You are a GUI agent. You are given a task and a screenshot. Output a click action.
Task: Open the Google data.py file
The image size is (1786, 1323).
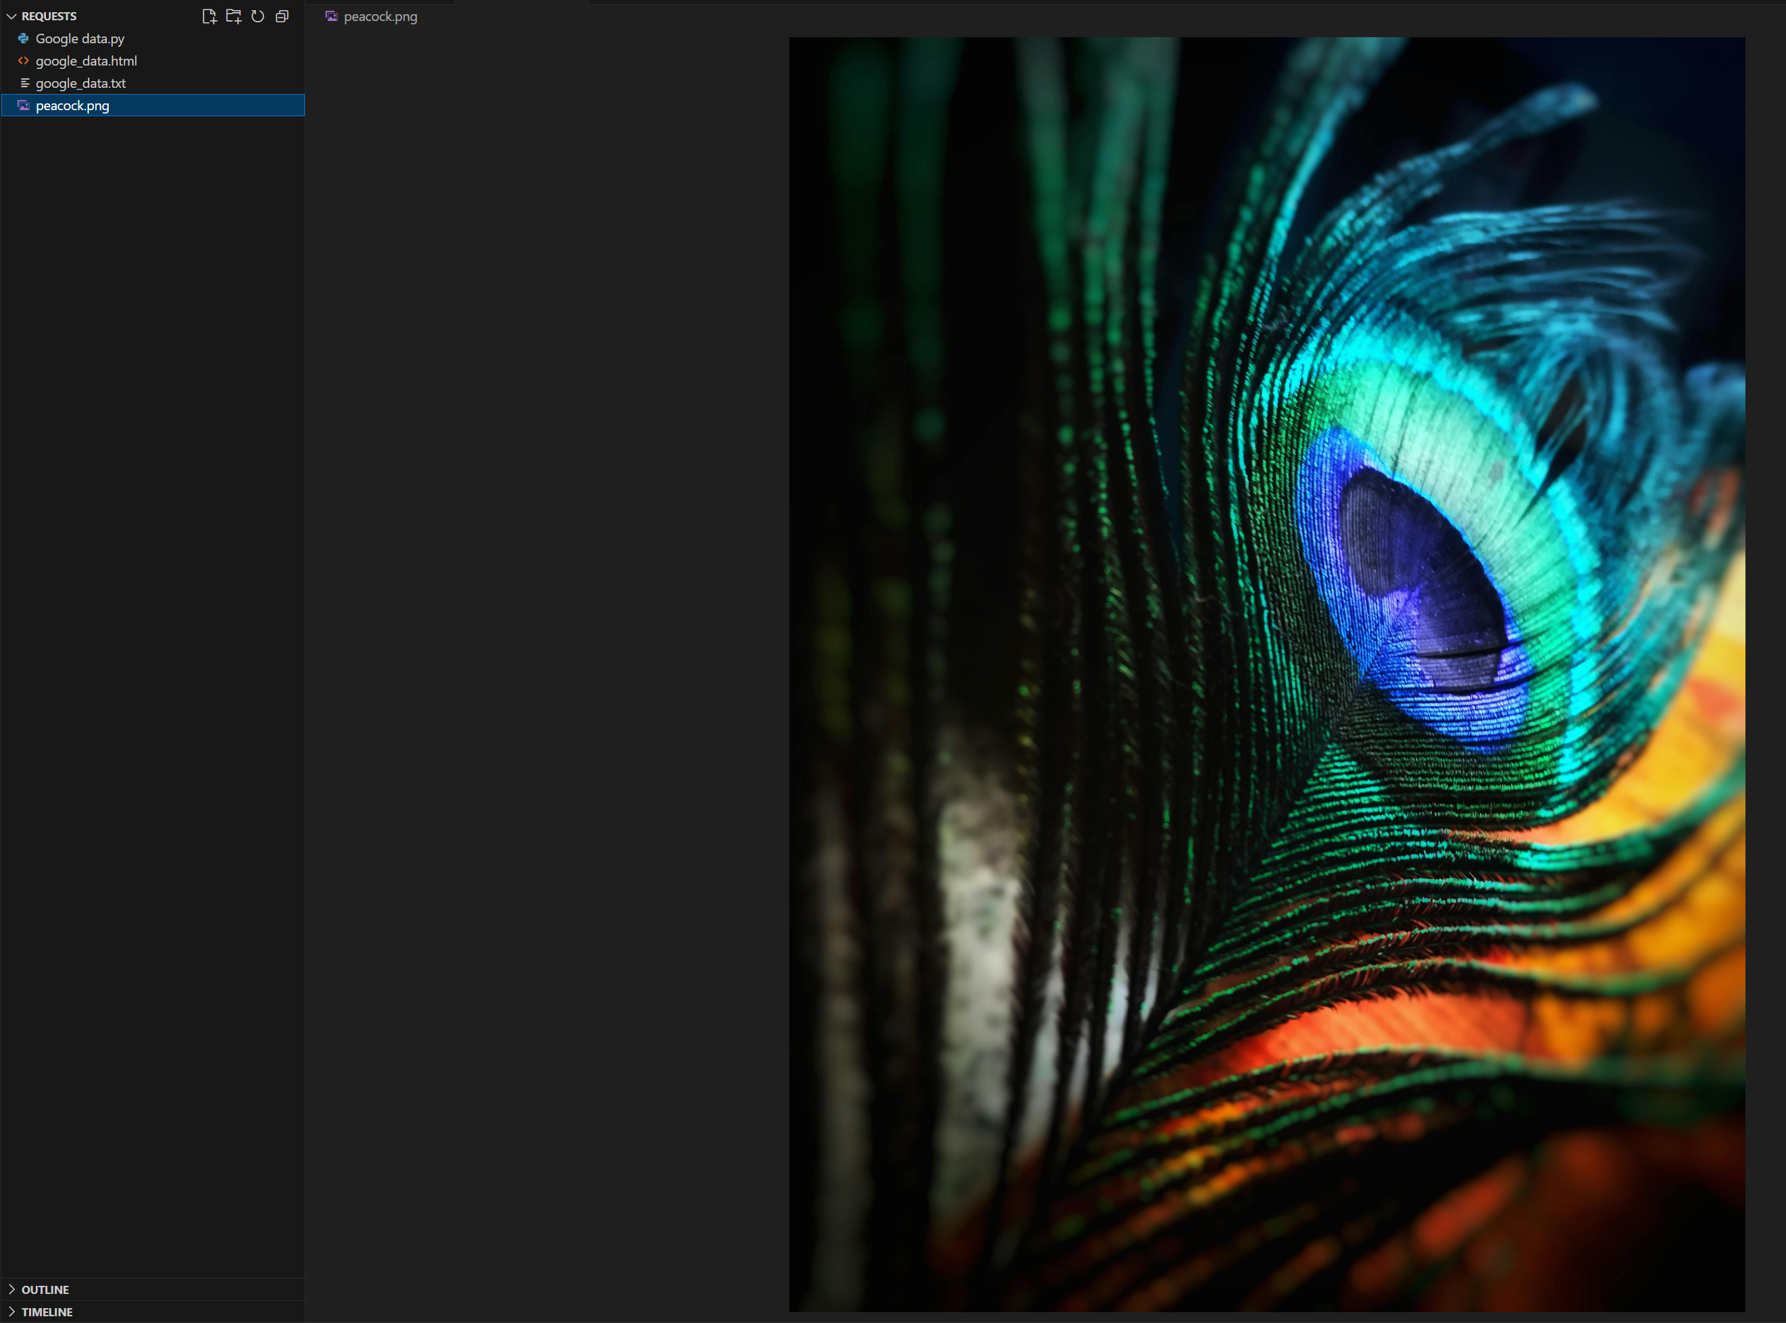[x=80, y=39]
